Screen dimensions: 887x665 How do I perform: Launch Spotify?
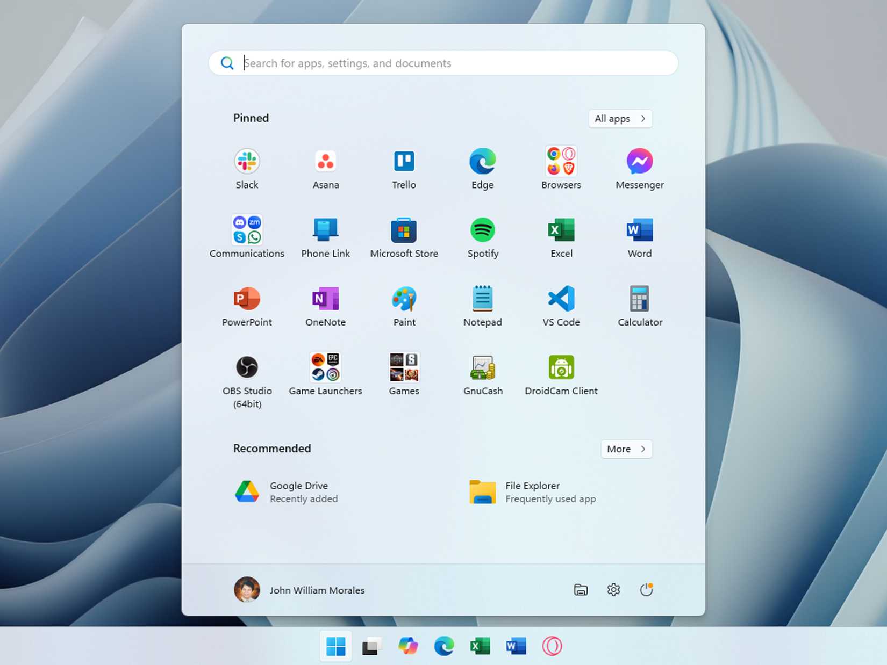click(x=482, y=237)
